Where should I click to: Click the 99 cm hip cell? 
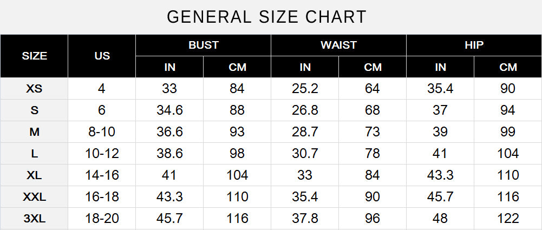(508, 132)
